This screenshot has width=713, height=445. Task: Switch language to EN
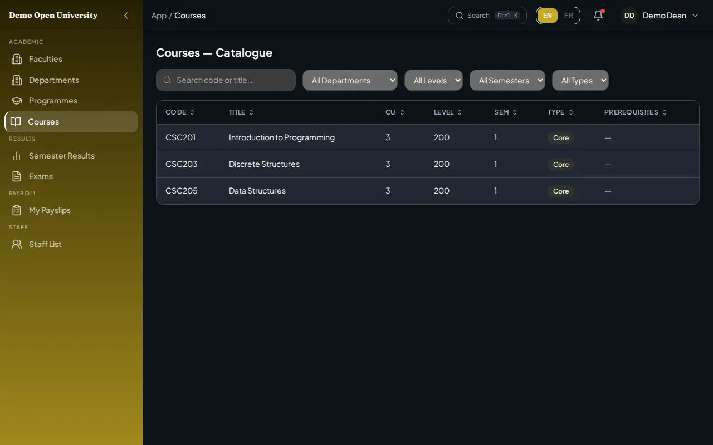[x=548, y=16]
